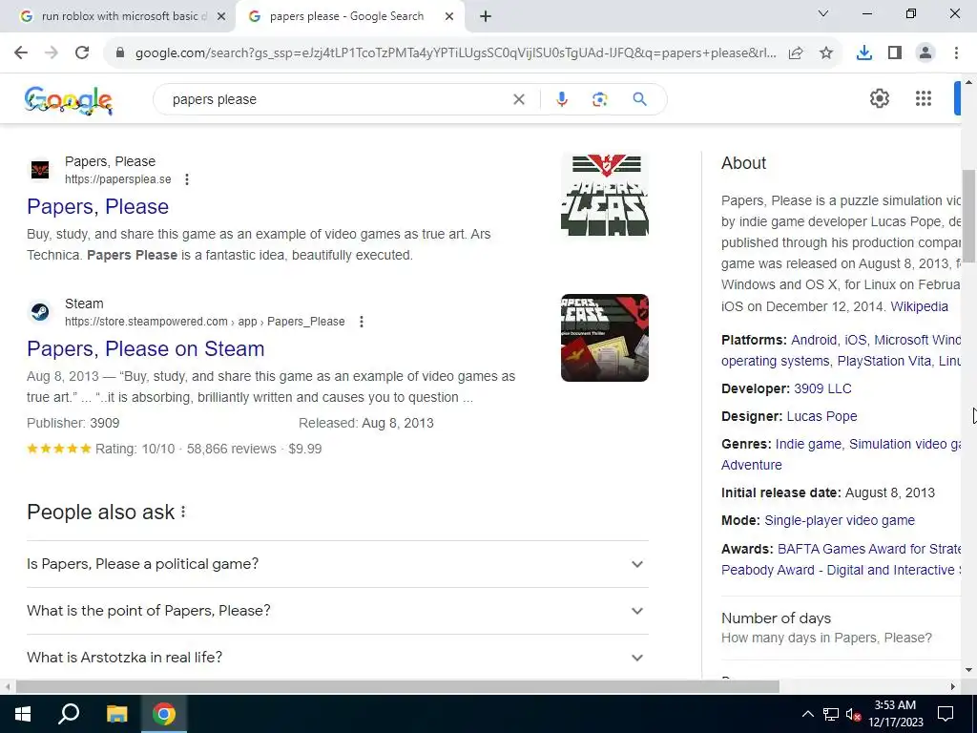
Task: Click the 3909 LLC developer link
Action: click(822, 389)
